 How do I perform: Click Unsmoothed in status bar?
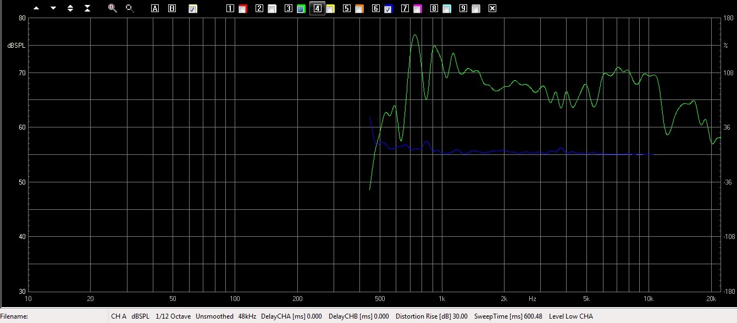(214, 316)
